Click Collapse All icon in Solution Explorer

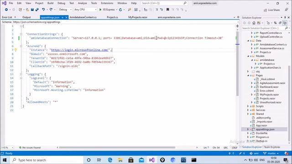280,23
